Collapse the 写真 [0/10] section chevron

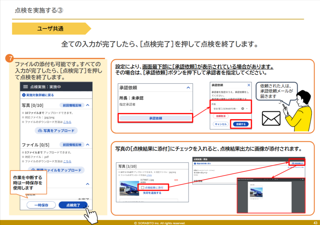tap(88, 105)
